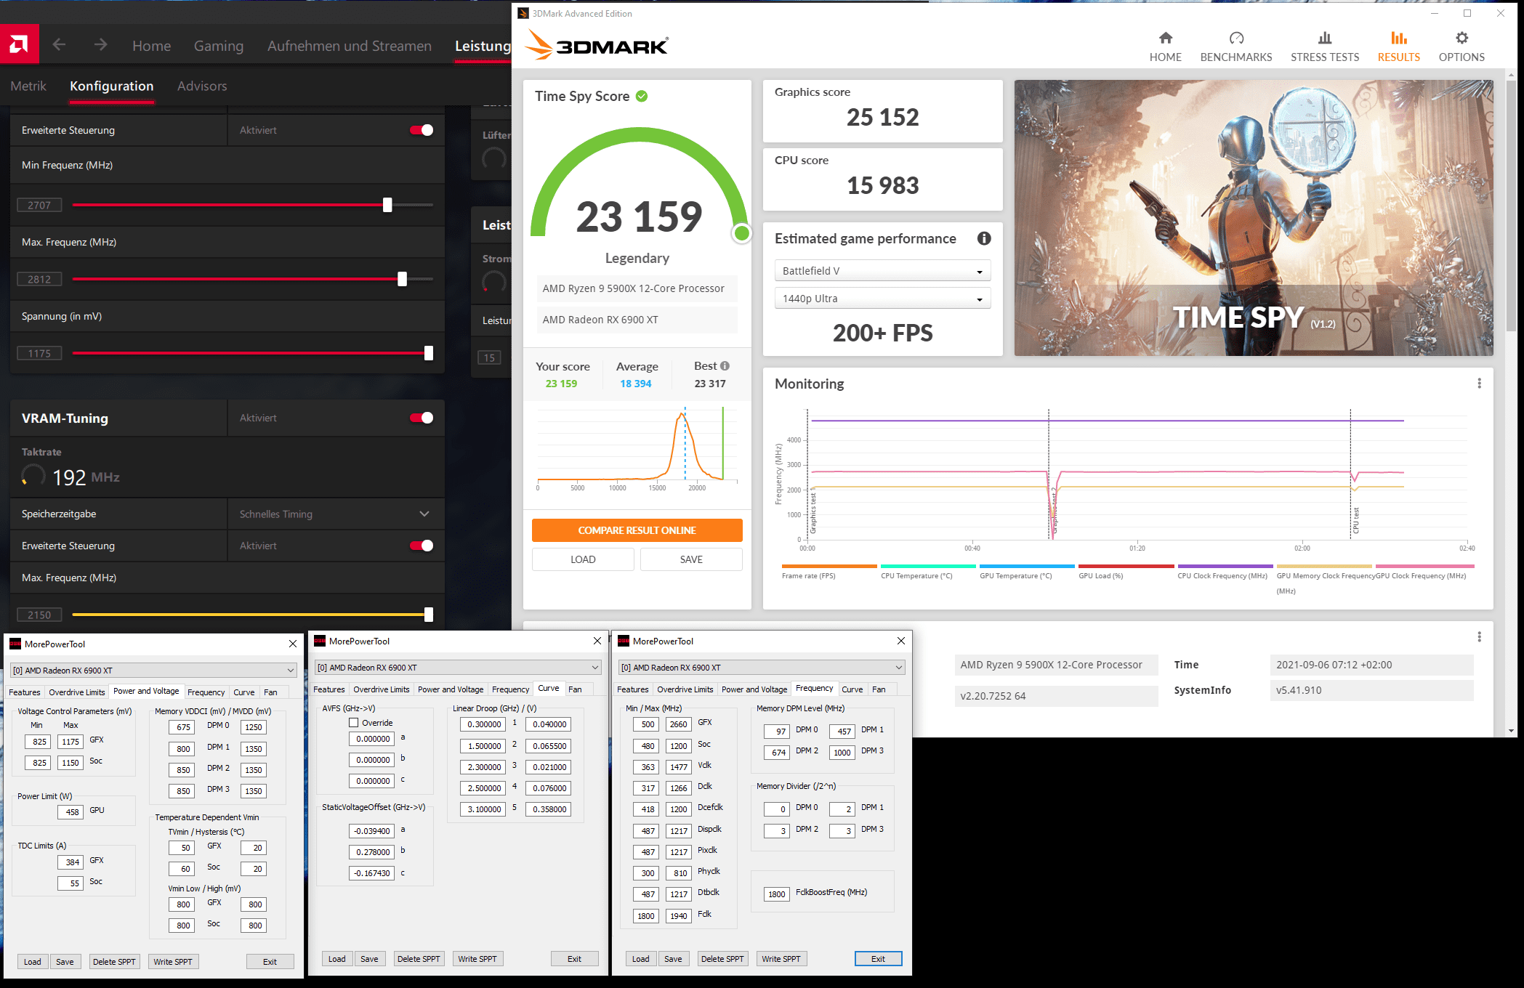Open Stress Tests icon in 3DMark
This screenshot has width=1524, height=988.
1324,38
